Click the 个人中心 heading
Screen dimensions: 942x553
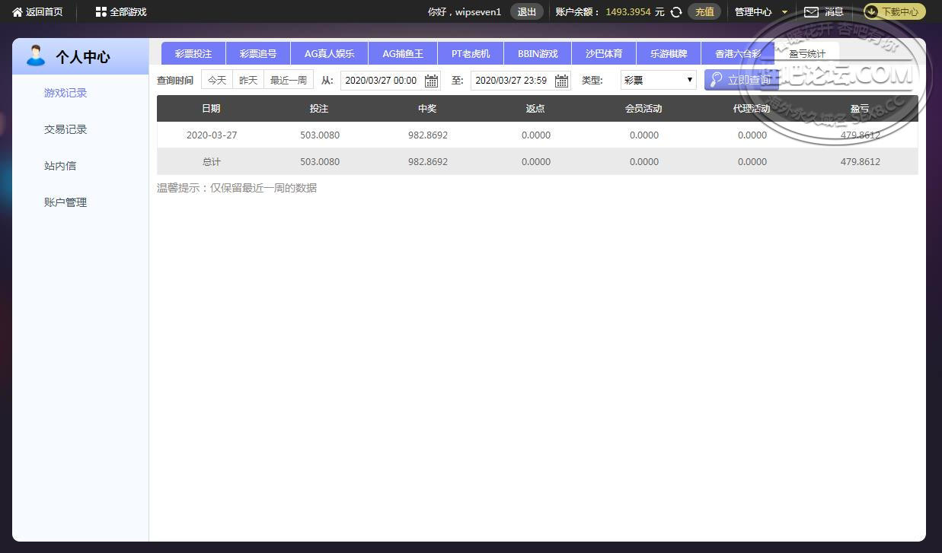pos(83,57)
